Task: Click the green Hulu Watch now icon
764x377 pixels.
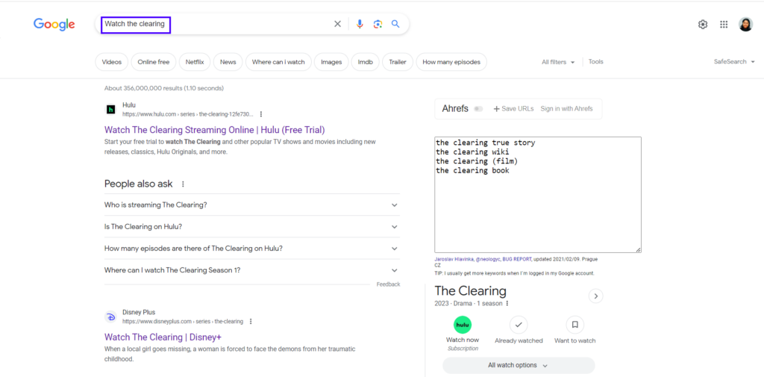Action: pos(463,325)
